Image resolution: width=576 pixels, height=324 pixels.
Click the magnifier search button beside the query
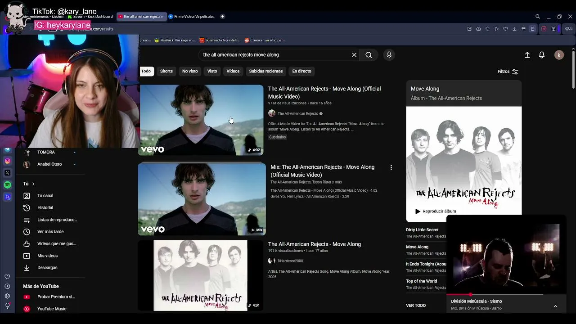coord(369,55)
